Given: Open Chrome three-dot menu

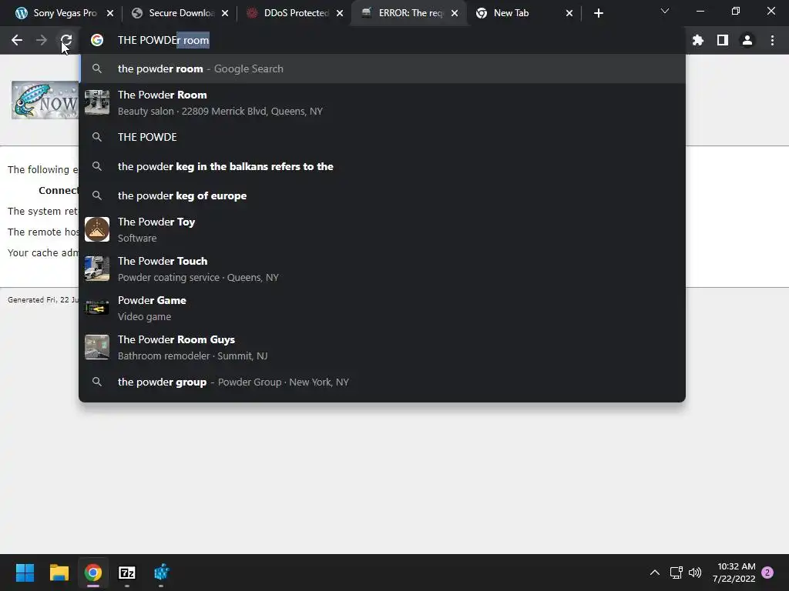Looking at the screenshot, I should 772,40.
